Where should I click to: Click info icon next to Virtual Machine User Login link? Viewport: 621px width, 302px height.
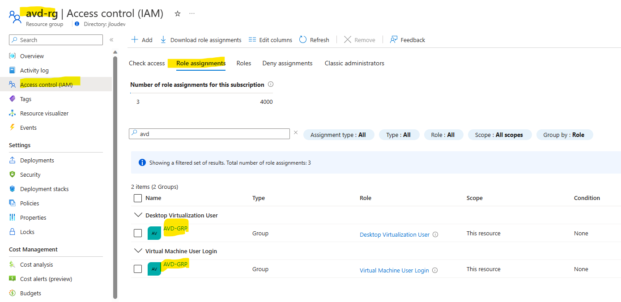point(435,270)
